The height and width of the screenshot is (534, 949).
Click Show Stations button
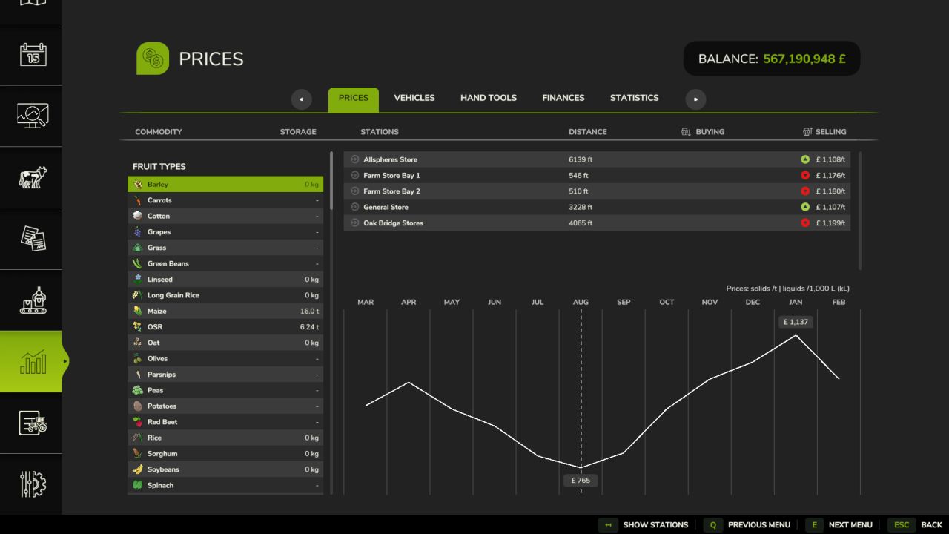644,524
